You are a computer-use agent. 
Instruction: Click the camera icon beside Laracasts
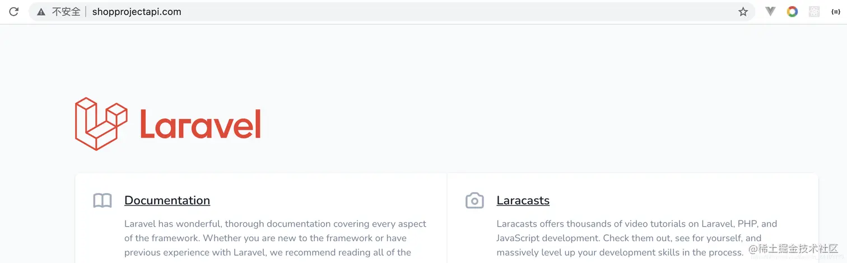coord(474,200)
